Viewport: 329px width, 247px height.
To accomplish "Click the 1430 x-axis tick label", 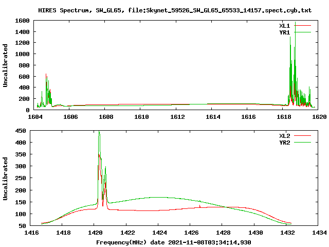I will pos(255,233).
